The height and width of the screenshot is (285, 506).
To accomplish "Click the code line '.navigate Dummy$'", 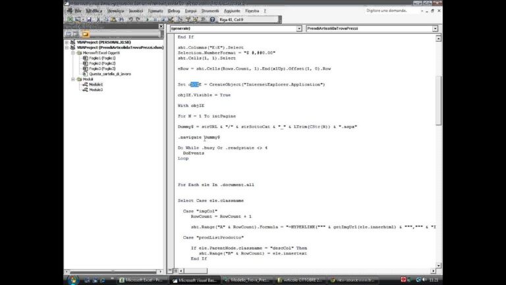I will (199, 137).
